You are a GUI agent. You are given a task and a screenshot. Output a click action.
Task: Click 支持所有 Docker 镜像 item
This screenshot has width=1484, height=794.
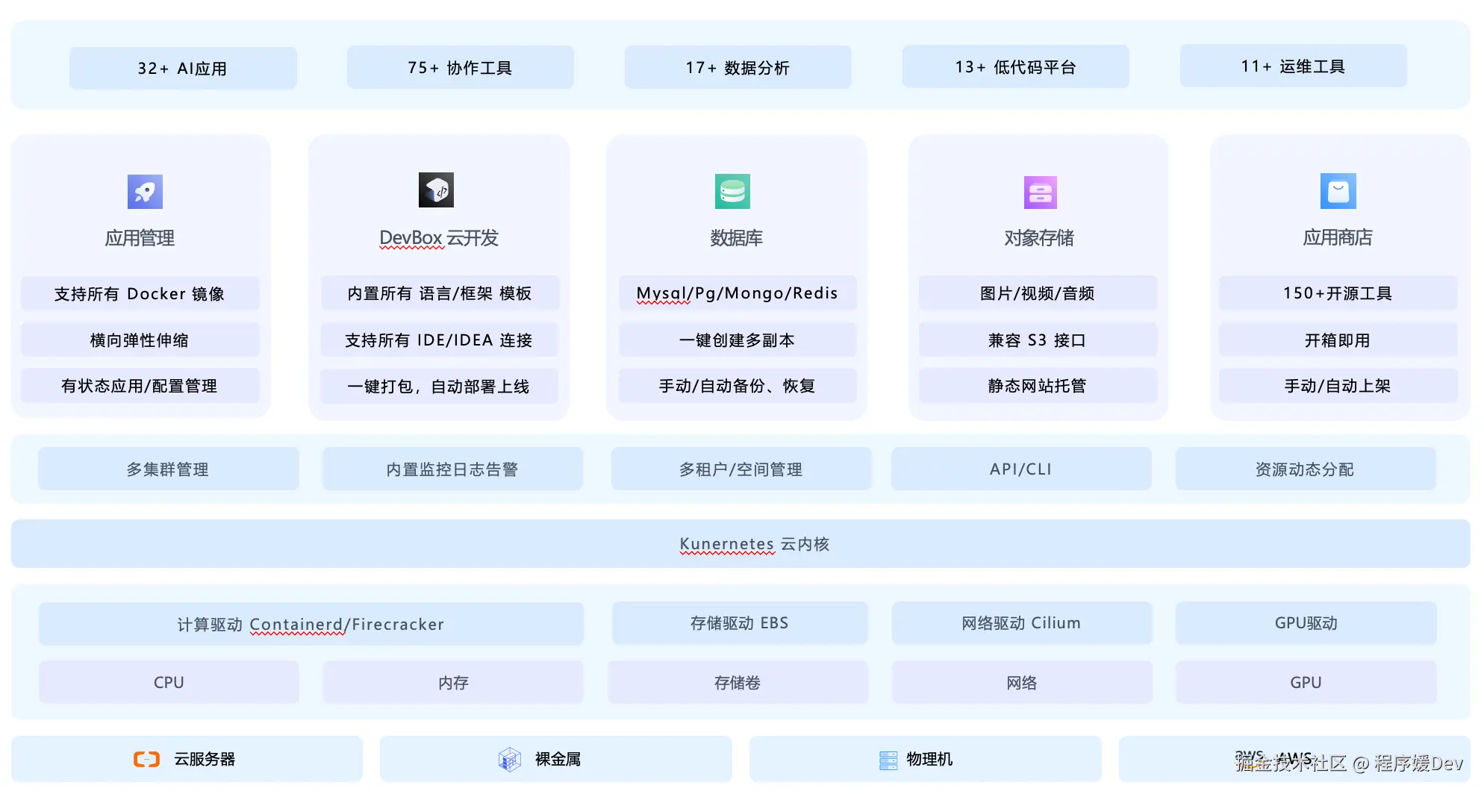click(140, 294)
